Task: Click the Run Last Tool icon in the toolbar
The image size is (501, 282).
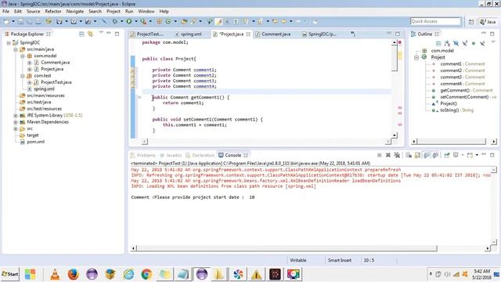Action: tap(143, 21)
